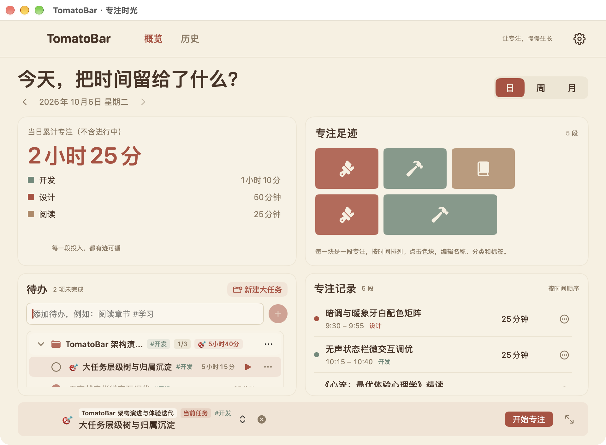Click the round plus add-todo button
606x445 pixels.
pos(278,314)
